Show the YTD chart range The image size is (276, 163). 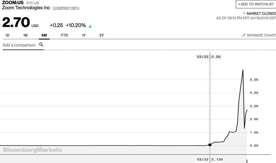coord(64,35)
